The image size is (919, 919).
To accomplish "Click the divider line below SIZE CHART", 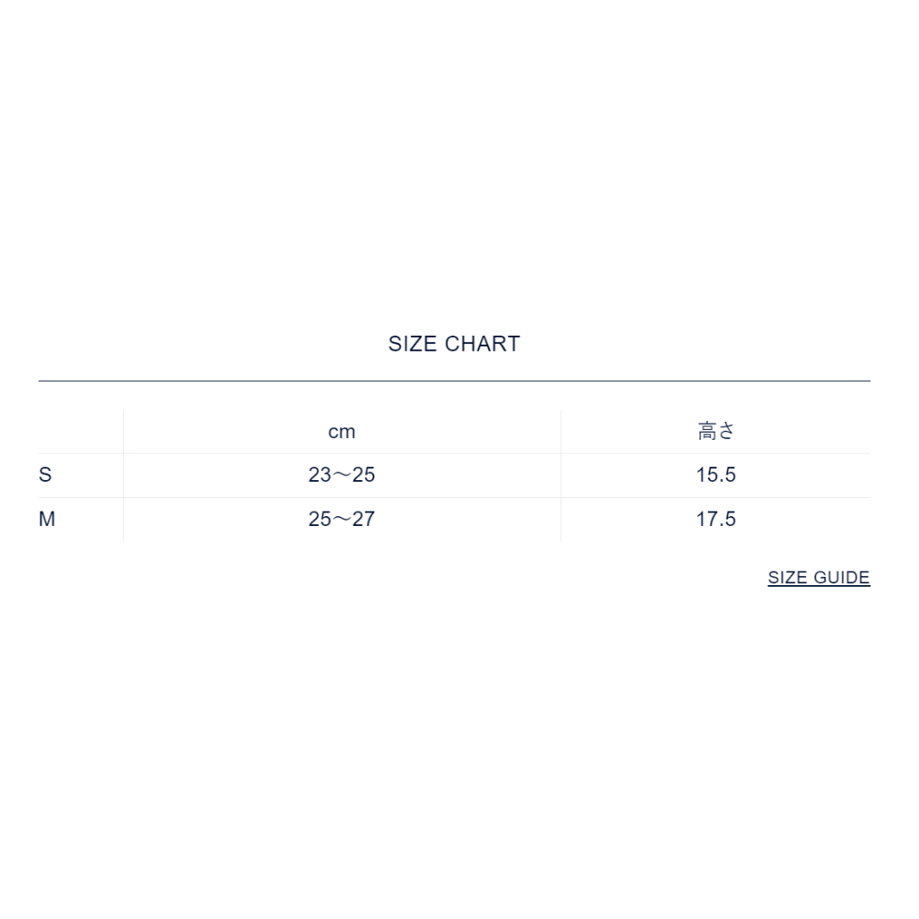I will [453, 381].
